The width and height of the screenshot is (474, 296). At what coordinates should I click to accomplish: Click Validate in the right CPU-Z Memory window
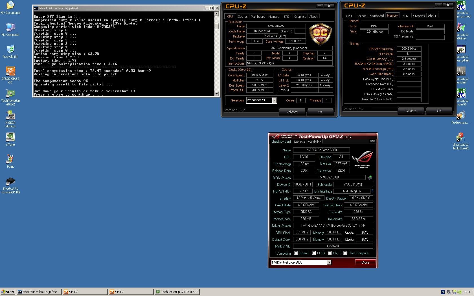(411, 111)
